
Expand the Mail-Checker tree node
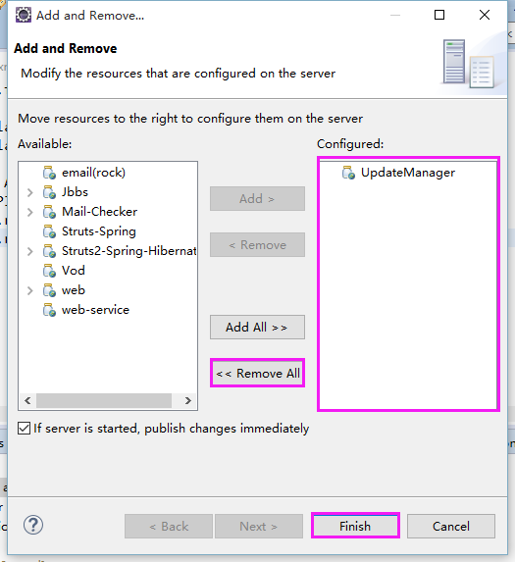pos(30,212)
